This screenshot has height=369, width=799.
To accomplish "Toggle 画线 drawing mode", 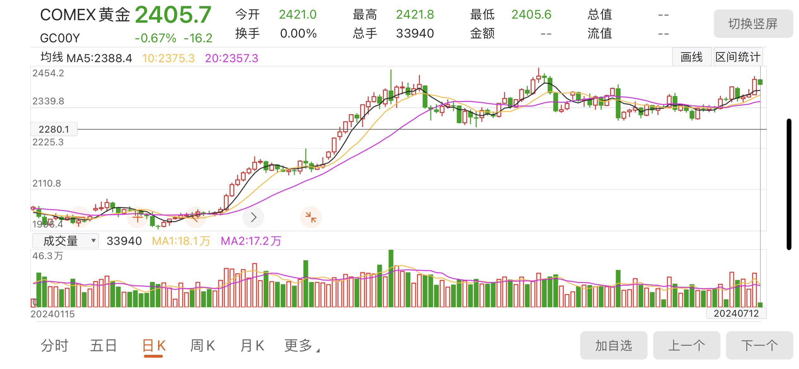I will (691, 57).
